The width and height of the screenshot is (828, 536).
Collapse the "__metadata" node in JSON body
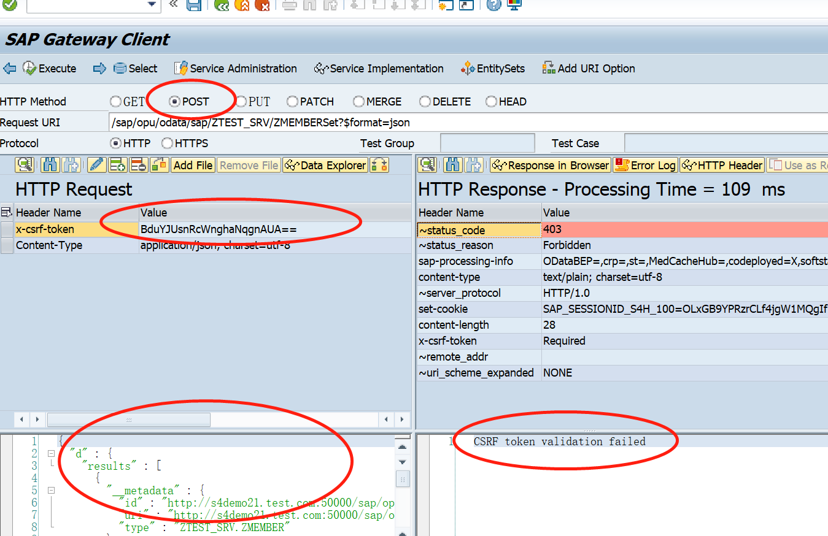[x=51, y=491]
